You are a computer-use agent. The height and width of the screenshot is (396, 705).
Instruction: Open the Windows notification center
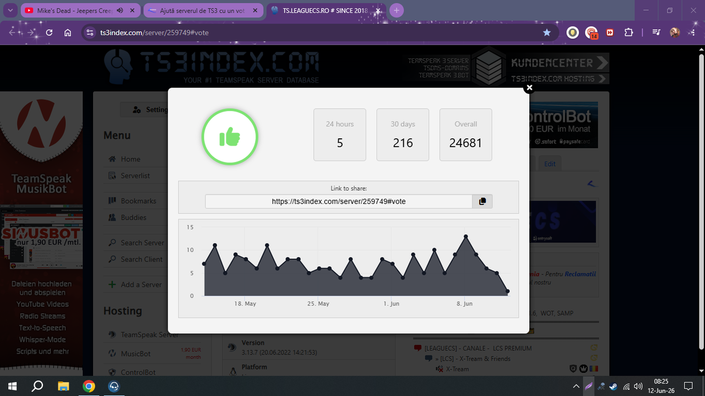[688, 386]
